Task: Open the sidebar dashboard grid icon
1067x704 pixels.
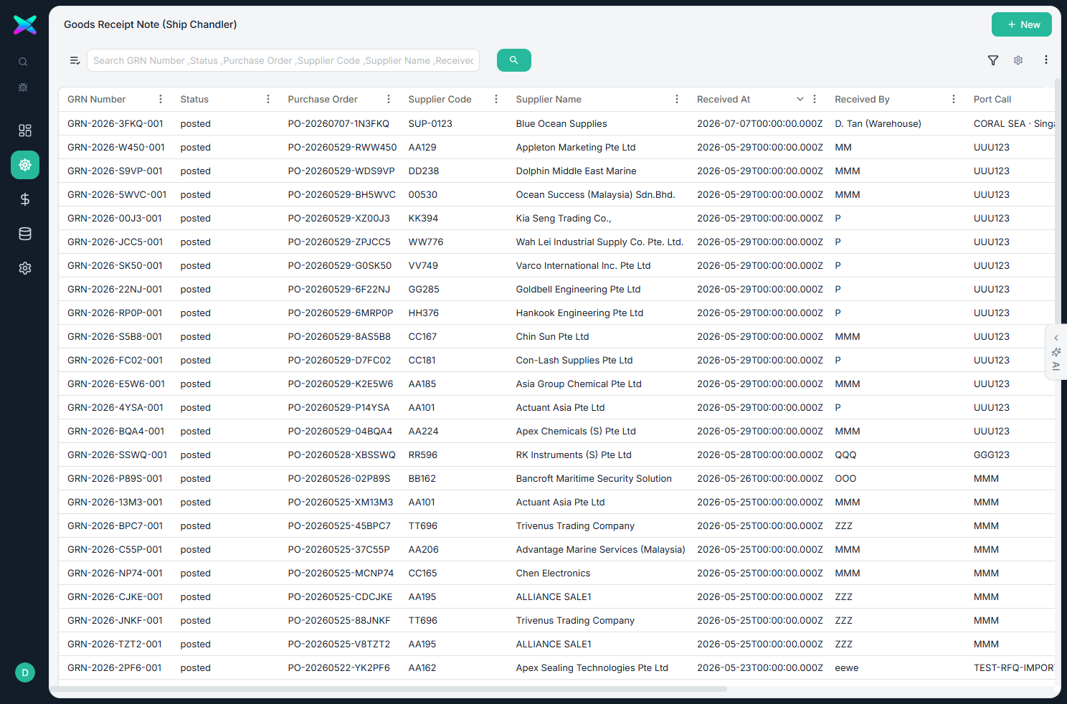Action: [25, 130]
